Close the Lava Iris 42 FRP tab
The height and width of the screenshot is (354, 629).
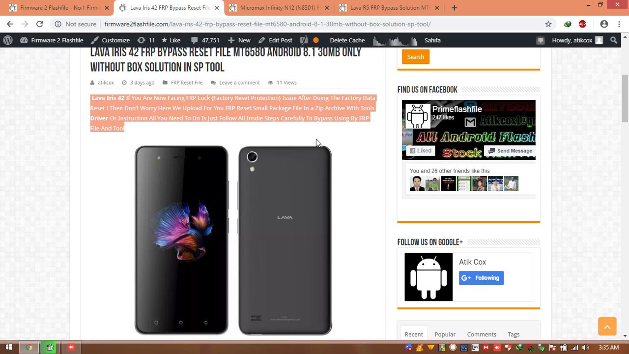(217, 8)
